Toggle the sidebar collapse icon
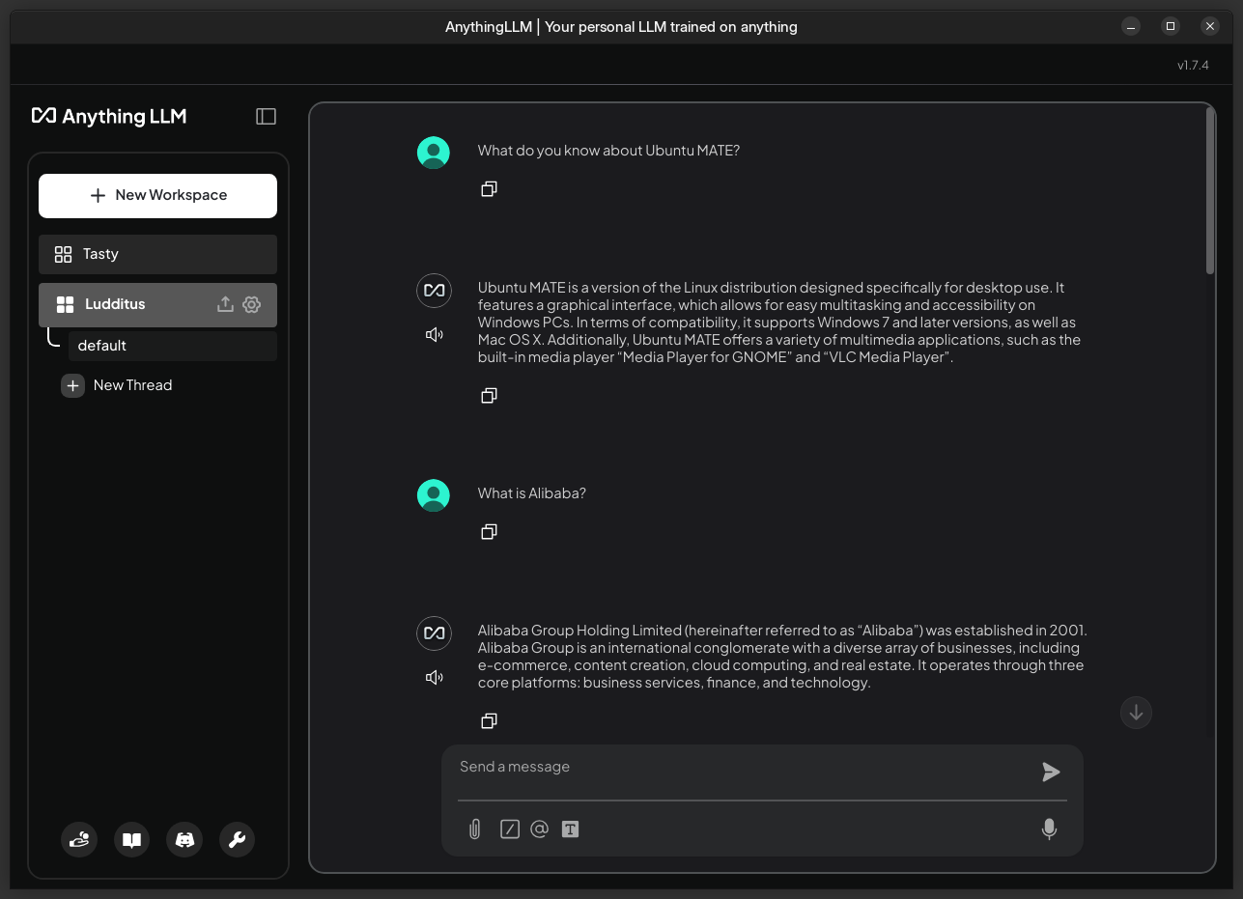Image resolution: width=1243 pixels, height=899 pixels. 266,116
